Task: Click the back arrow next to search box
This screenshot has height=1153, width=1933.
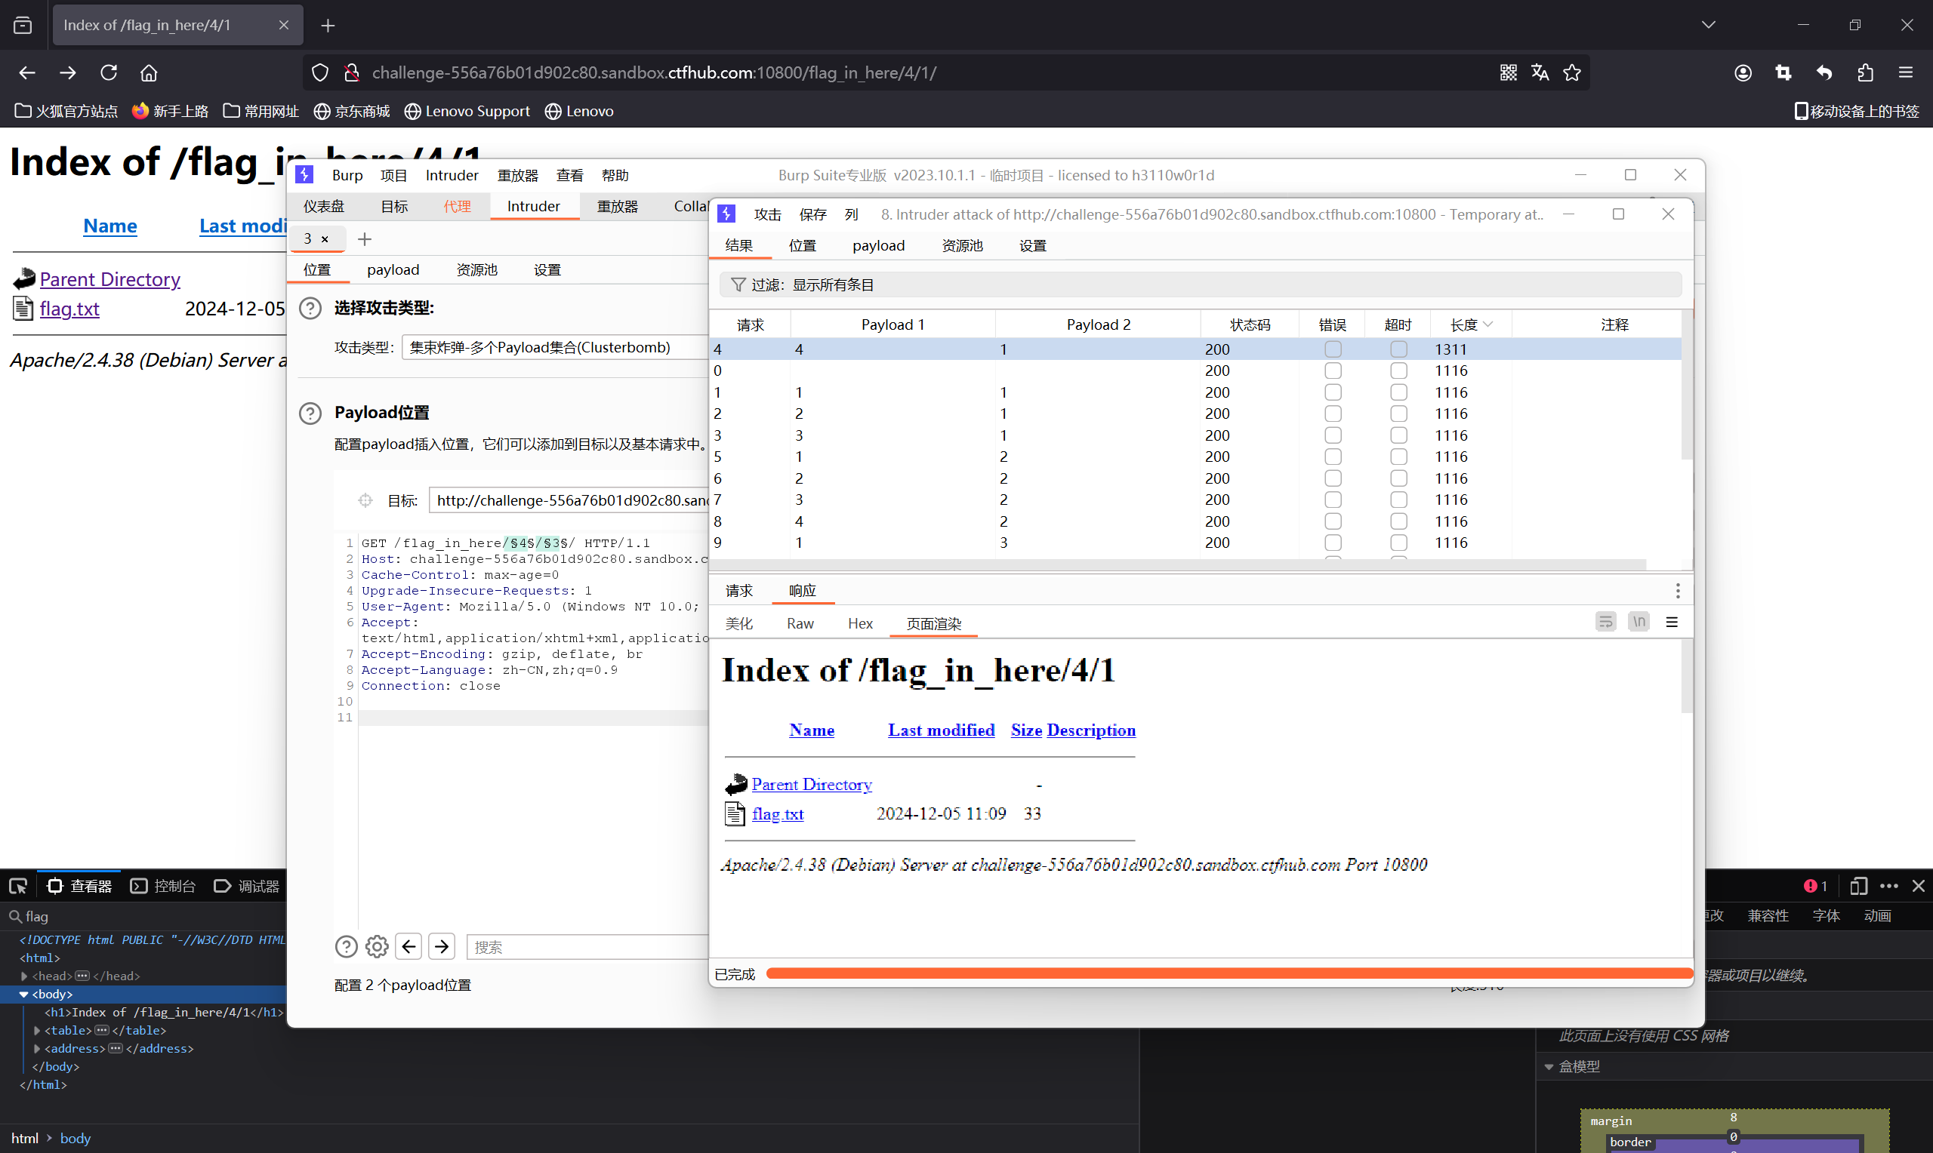Action: click(x=408, y=945)
